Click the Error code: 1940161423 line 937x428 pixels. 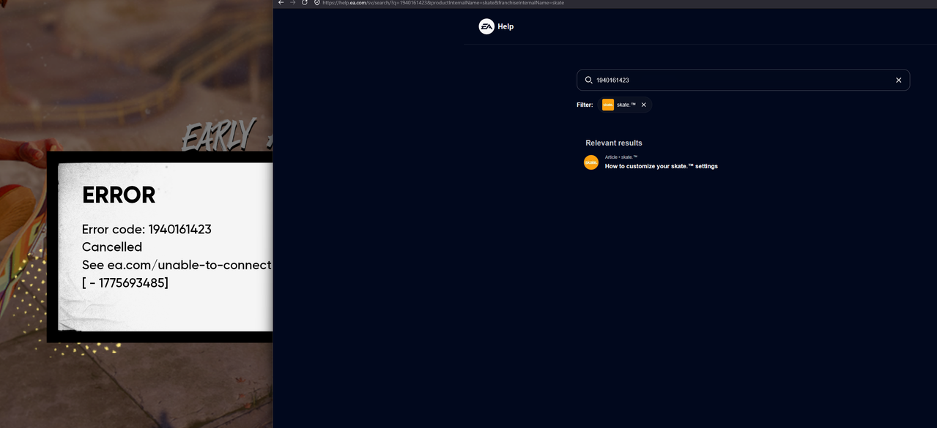(147, 229)
